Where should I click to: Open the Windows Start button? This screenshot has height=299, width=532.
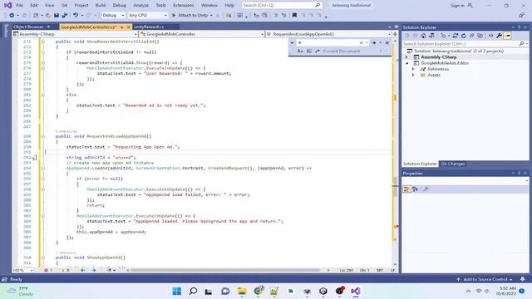(177, 291)
